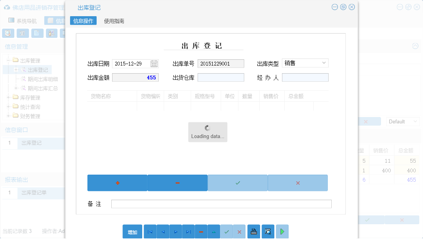Click the green checkmark confirm button in detail grid
Screen dimensions: 423x241
pos(237,182)
